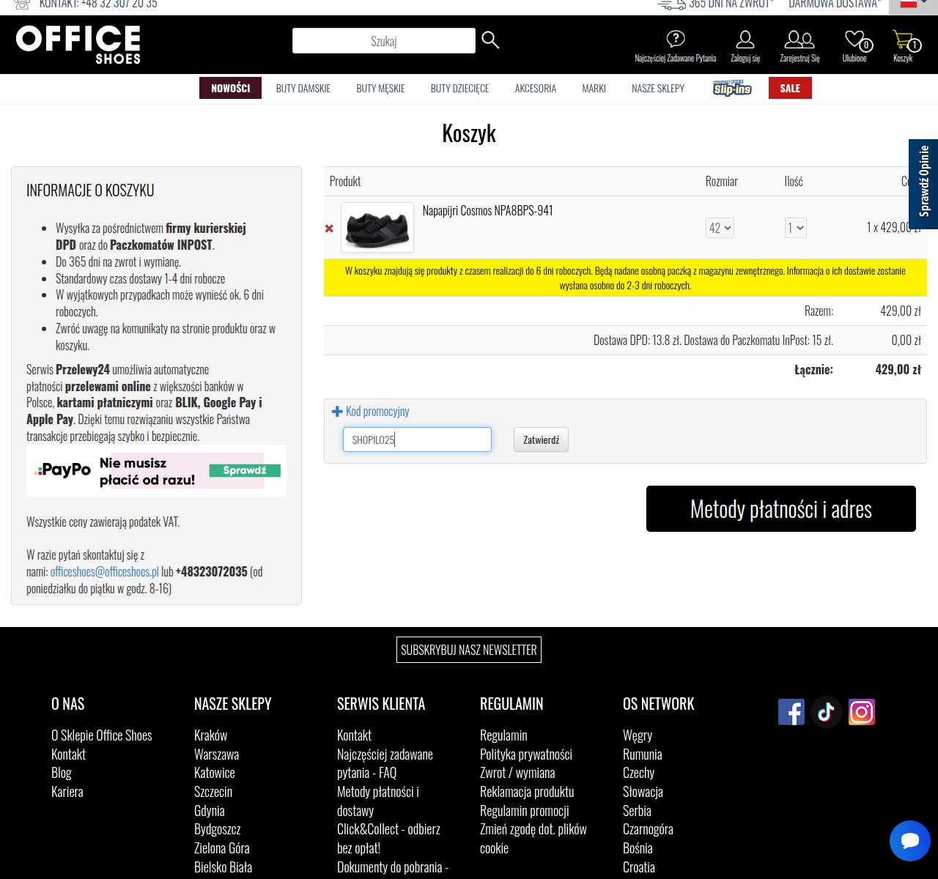Open Najczęściej zadawane pytania - FAQ footer link
Image resolution: width=938 pixels, height=879 pixels.
click(x=385, y=763)
